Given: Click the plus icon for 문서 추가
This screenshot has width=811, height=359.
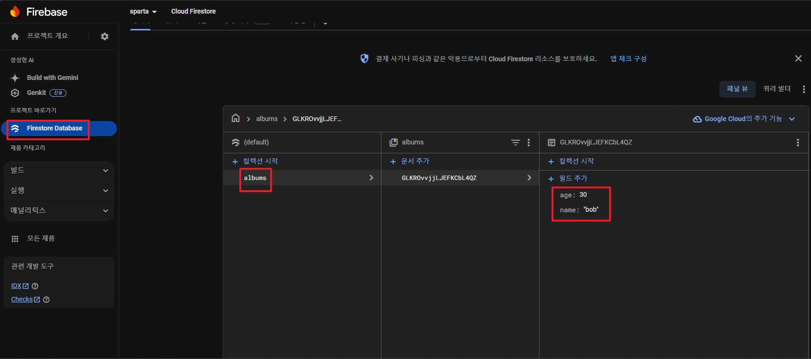Looking at the screenshot, I should [393, 162].
